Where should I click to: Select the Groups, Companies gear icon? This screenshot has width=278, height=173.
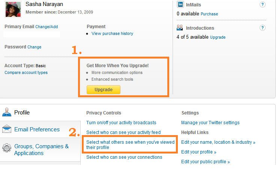tap(7, 147)
